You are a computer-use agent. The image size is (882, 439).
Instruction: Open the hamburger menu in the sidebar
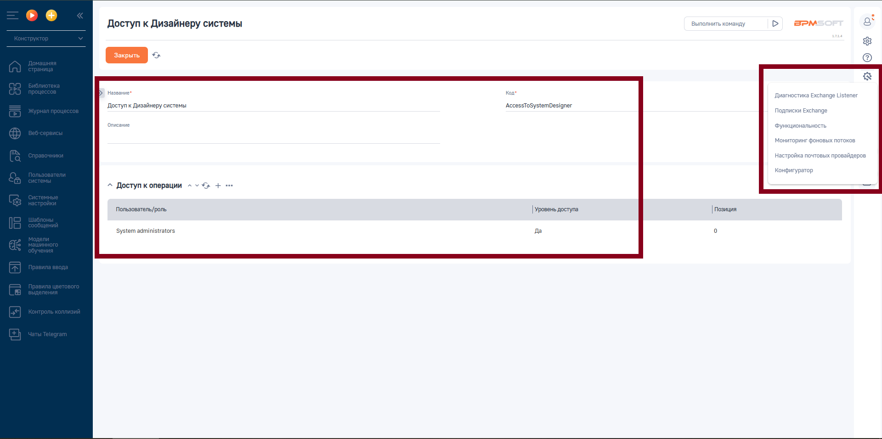click(12, 16)
